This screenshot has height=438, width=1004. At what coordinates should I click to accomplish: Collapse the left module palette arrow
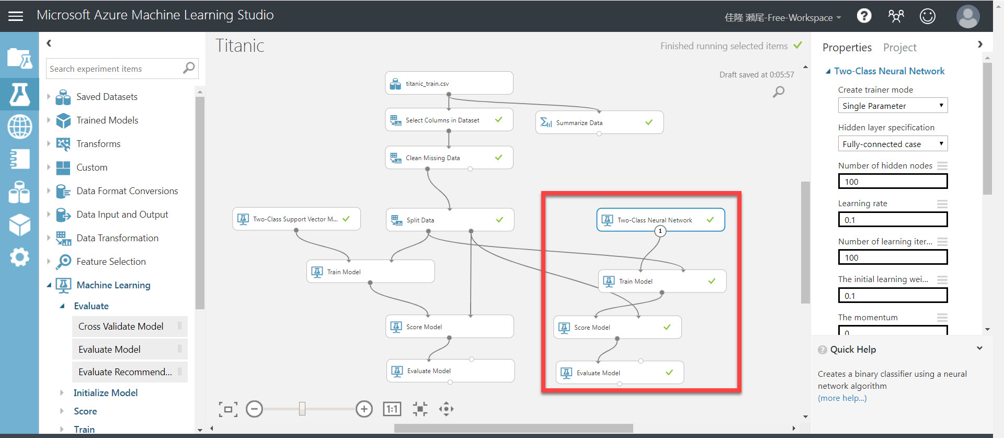point(49,43)
